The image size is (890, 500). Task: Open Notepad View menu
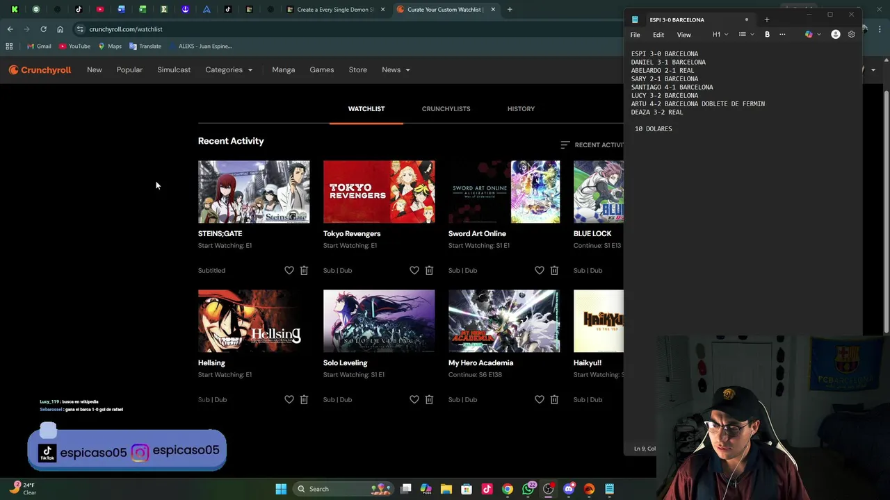(683, 35)
